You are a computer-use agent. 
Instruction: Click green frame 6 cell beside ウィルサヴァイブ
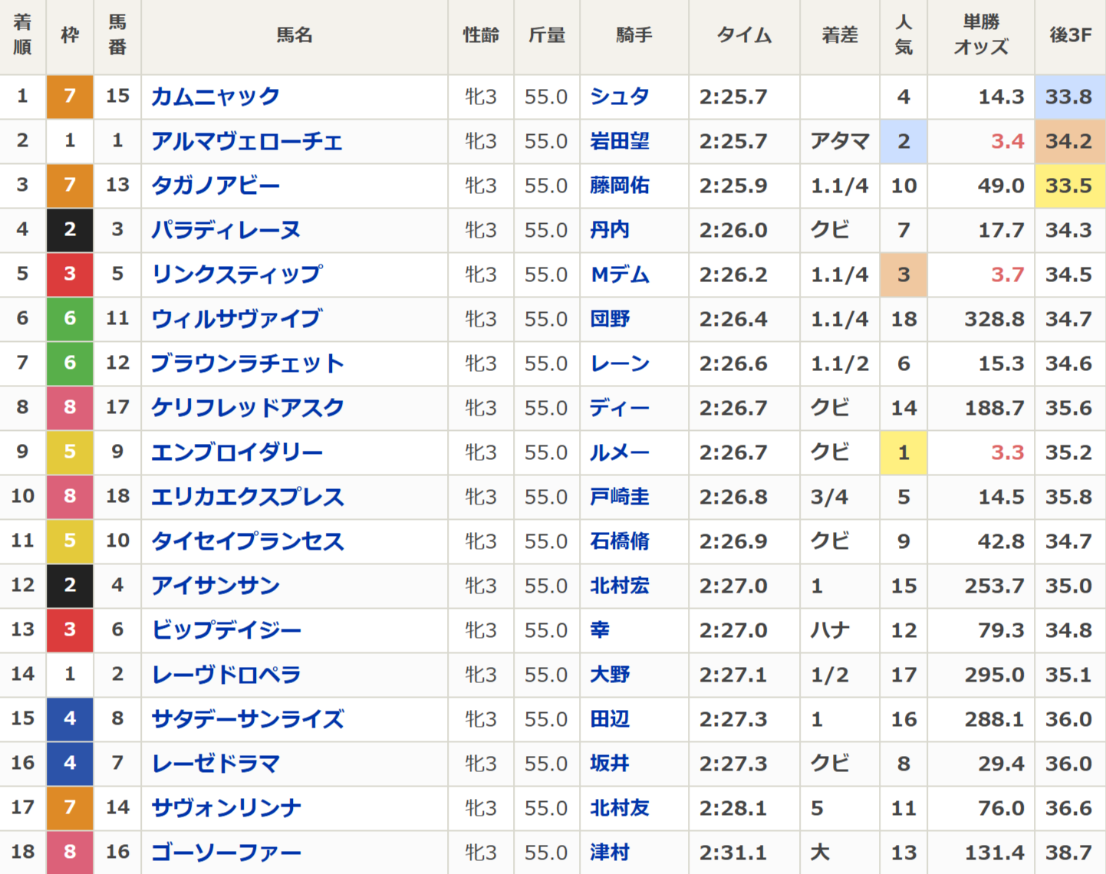tap(70, 319)
